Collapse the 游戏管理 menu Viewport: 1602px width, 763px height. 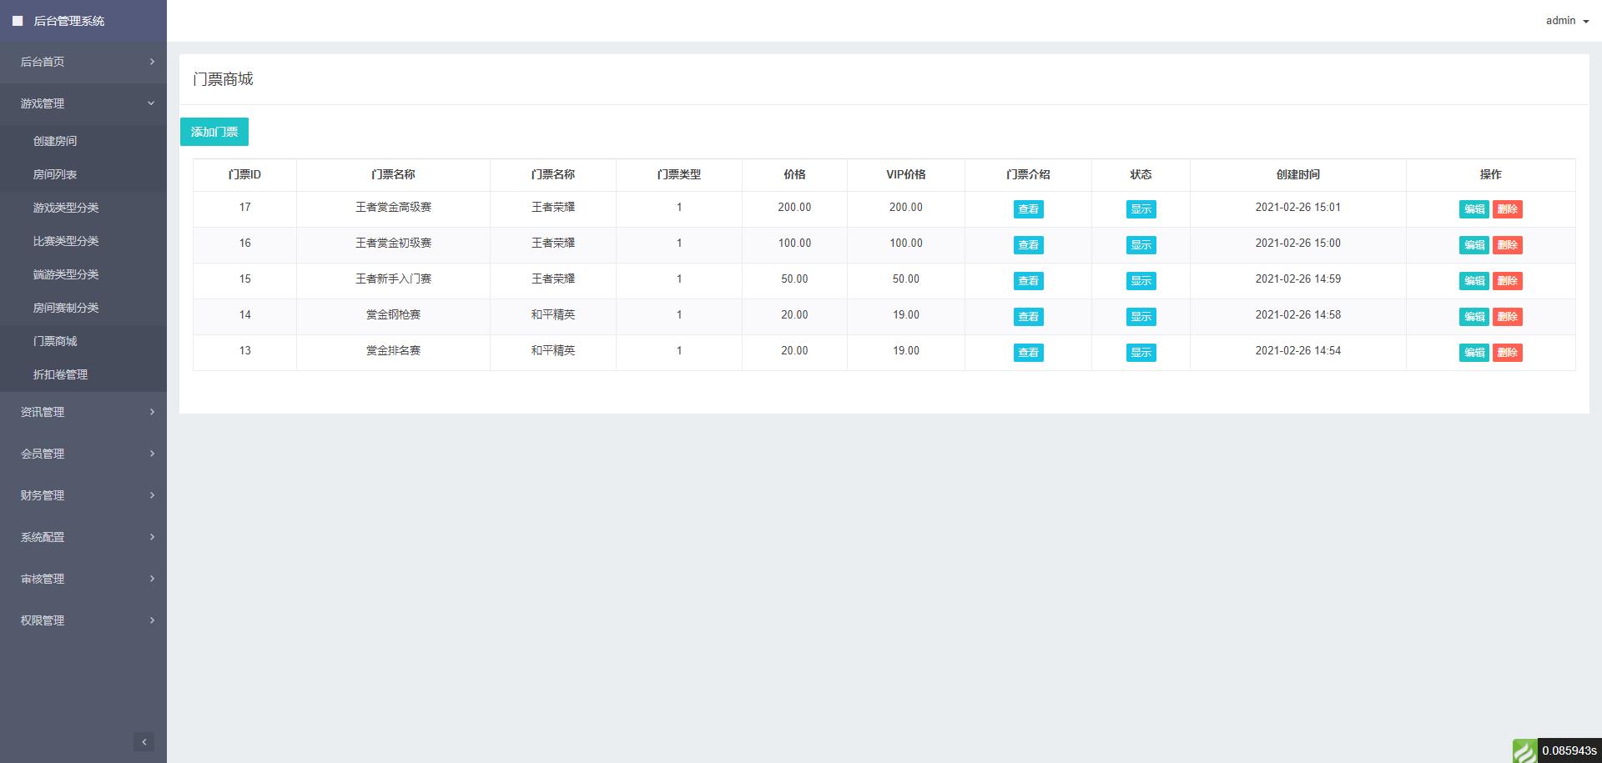(83, 103)
